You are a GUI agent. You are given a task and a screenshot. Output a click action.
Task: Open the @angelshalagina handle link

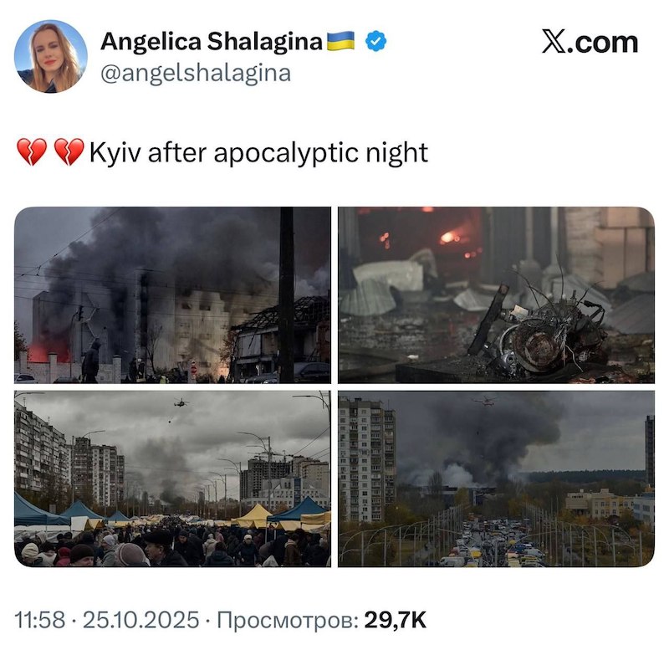tap(196, 73)
